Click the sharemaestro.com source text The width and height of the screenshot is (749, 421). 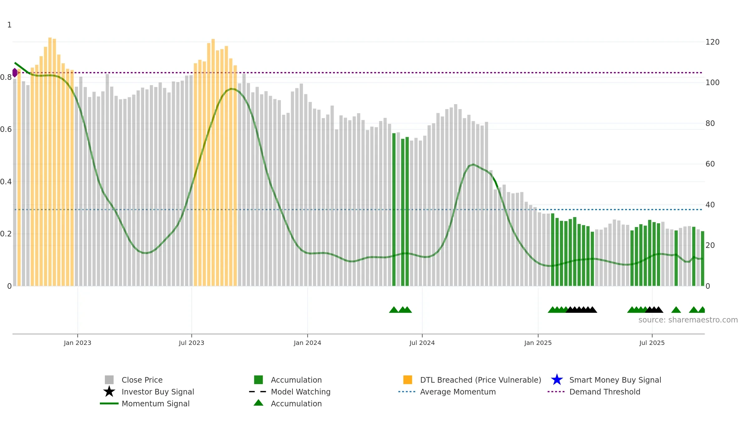pos(688,320)
